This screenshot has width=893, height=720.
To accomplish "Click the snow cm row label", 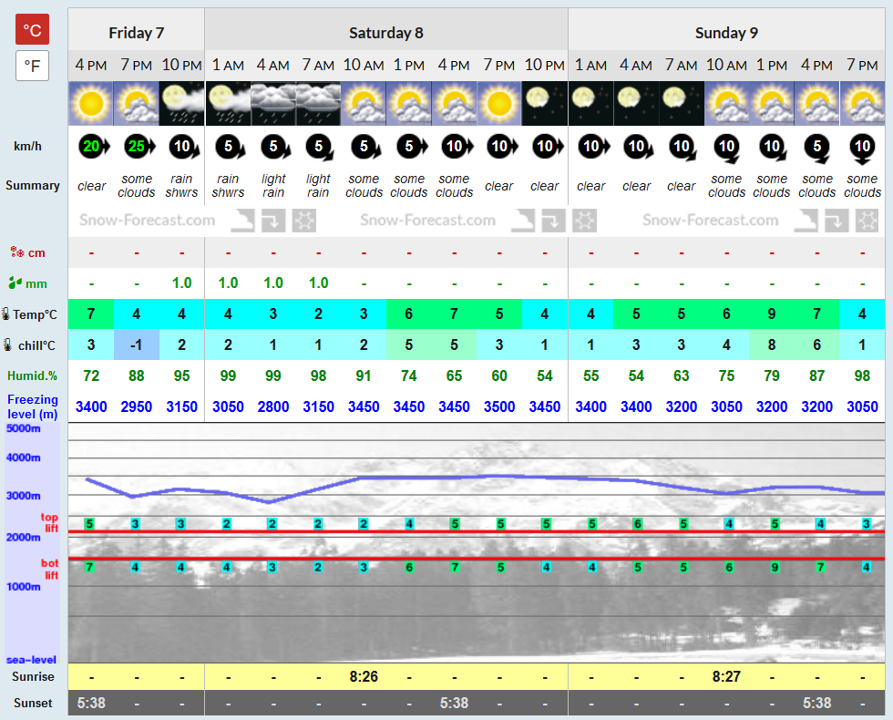I will click(27, 252).
